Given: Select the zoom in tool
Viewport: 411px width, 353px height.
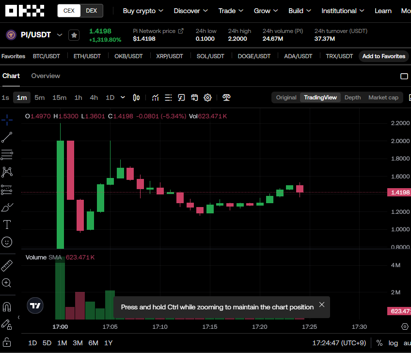Looking at the screenshot, I should (x=7, y=283).
